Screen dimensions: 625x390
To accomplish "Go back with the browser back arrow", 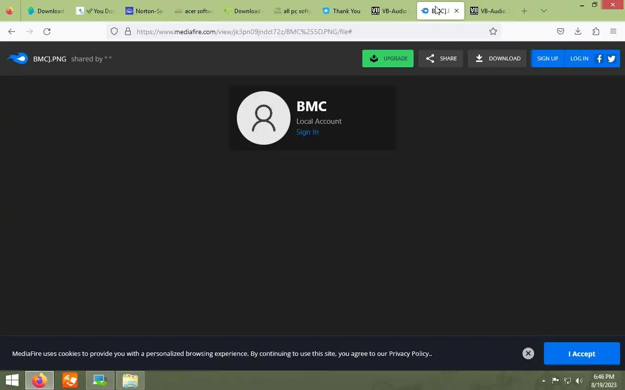I will (x=12, y=31).
